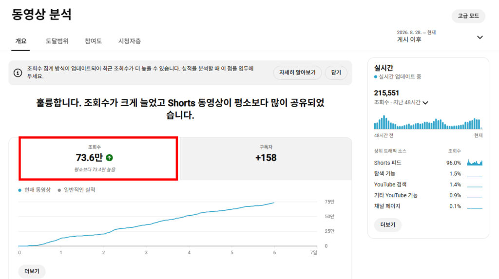Open the 게시 이후 date range dropdown

click(440, 37)
